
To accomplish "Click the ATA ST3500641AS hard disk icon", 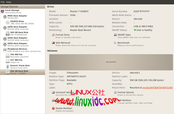I will pyautogui.click(x=7, y=33).
